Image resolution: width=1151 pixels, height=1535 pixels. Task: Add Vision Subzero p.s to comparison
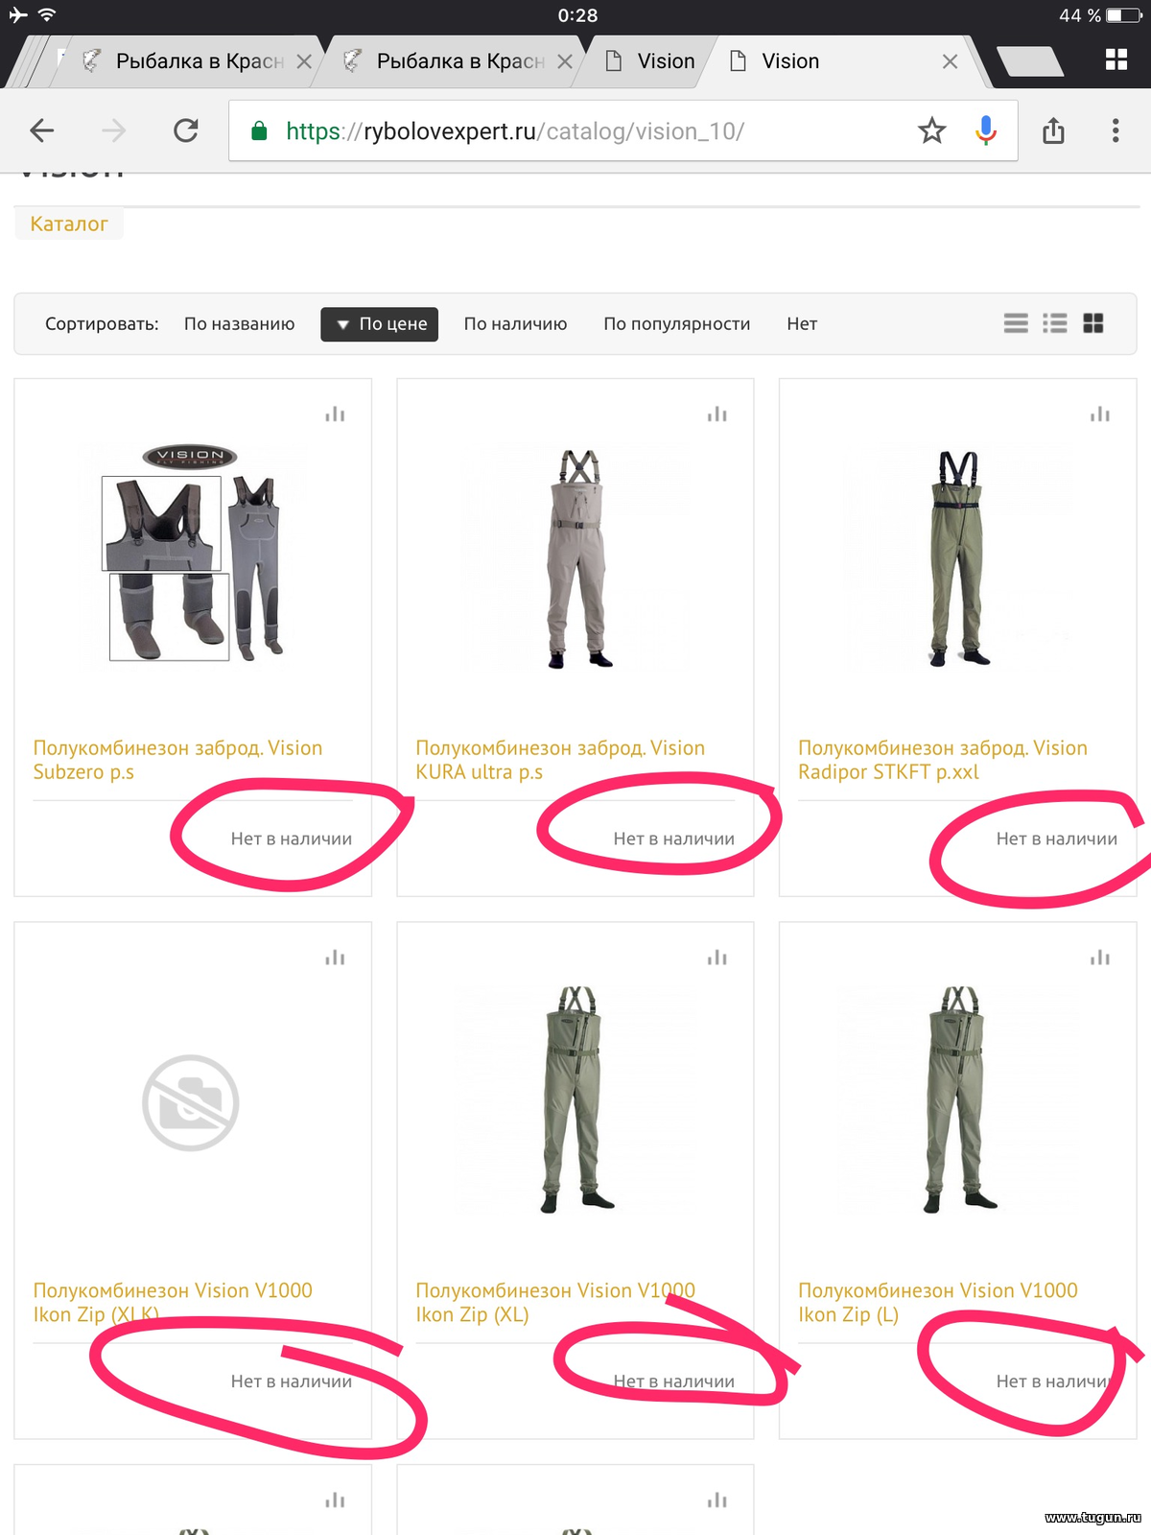[x=335, y=413]
